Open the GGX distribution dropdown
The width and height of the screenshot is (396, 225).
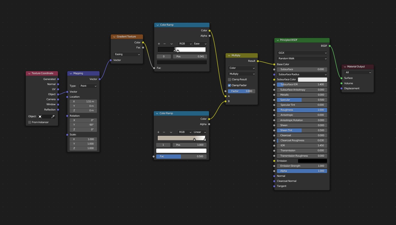302,53
